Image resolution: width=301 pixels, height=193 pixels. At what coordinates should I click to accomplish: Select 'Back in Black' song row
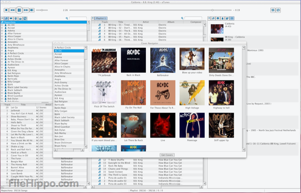[x=27, y=137]
